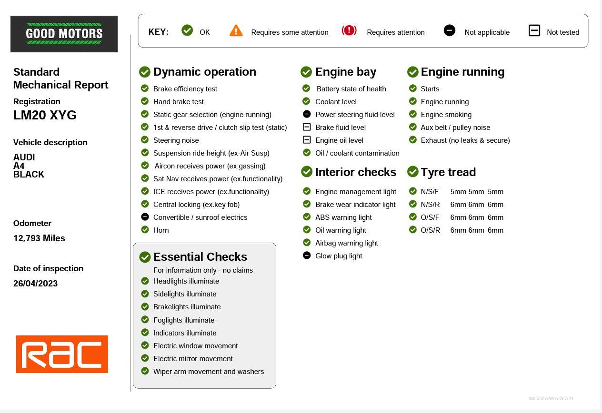
Task: Click the Hand brake test green tick
Action: [x=145, y=101]
